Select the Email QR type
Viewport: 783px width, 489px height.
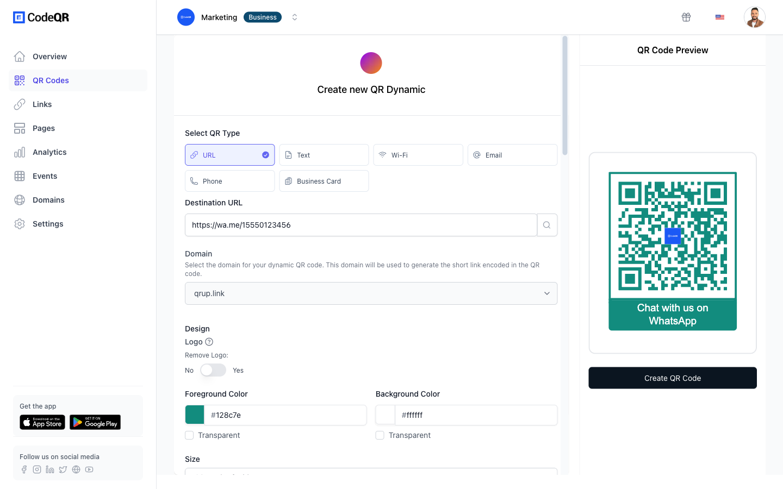tap(513, 155)
